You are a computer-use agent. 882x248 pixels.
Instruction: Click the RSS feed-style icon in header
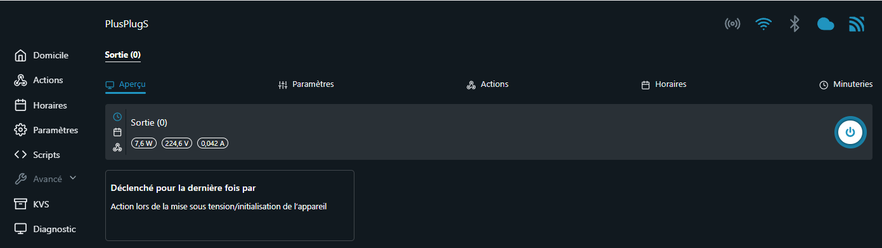[x=857, y=24]
